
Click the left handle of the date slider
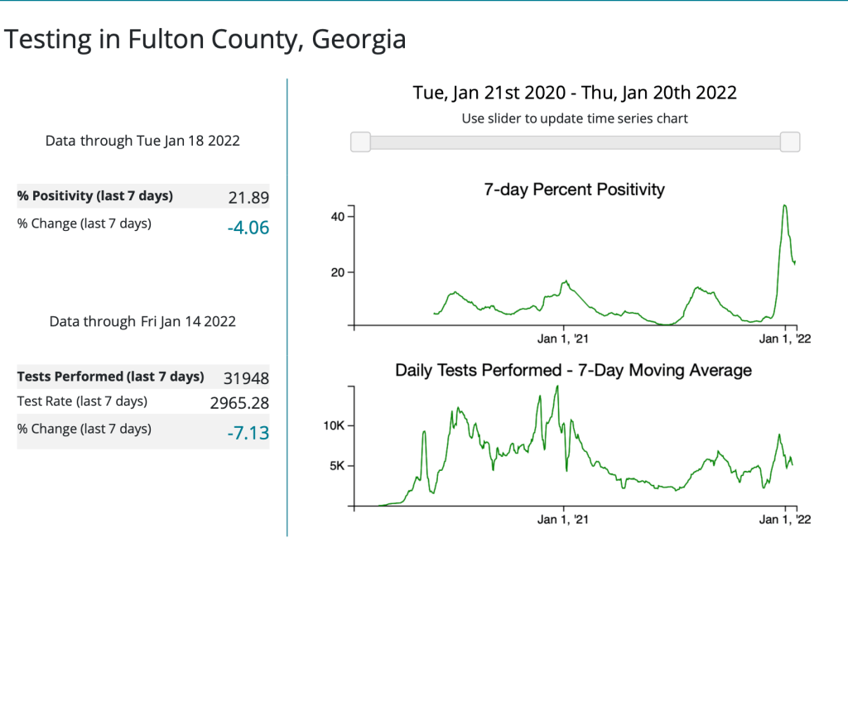coord(360,142)
